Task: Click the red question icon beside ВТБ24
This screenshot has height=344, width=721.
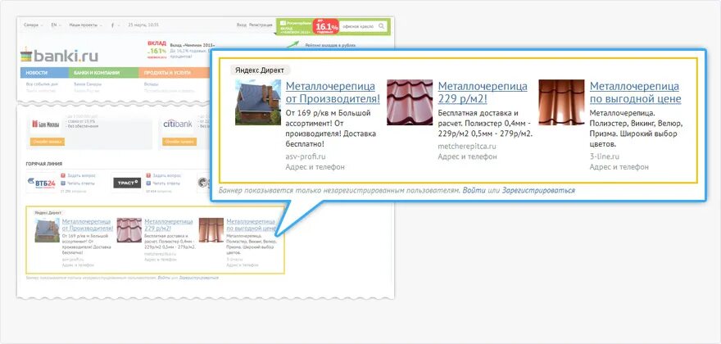Action: (63, 175)
